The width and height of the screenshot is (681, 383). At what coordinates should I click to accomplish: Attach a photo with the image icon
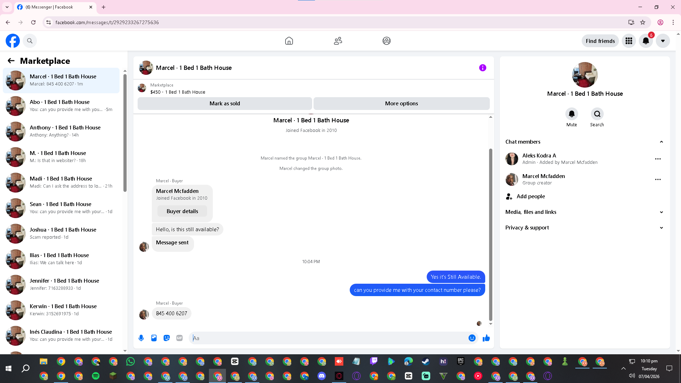coord(154,338)
